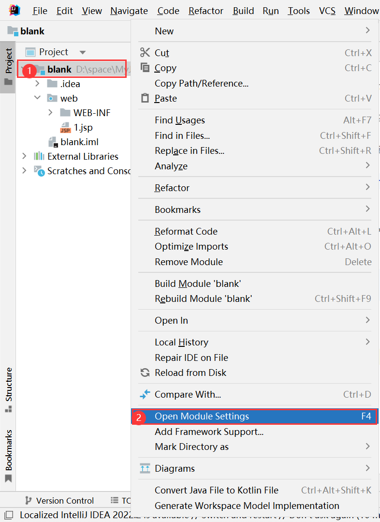This screenshot has height=522, width=380.
Task: Click the External Libraries icon
Action: tap(39, 156)
